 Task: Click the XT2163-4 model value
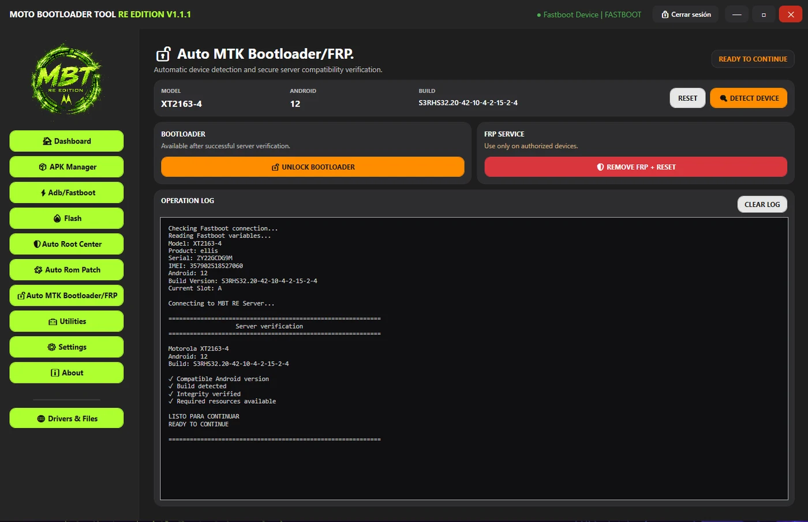[x=181, y=104]
